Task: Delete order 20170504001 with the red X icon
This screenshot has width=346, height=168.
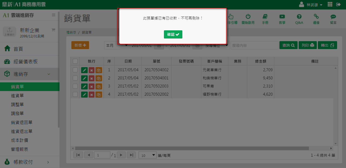Action: pyautogui.click(x=92, y=78)
